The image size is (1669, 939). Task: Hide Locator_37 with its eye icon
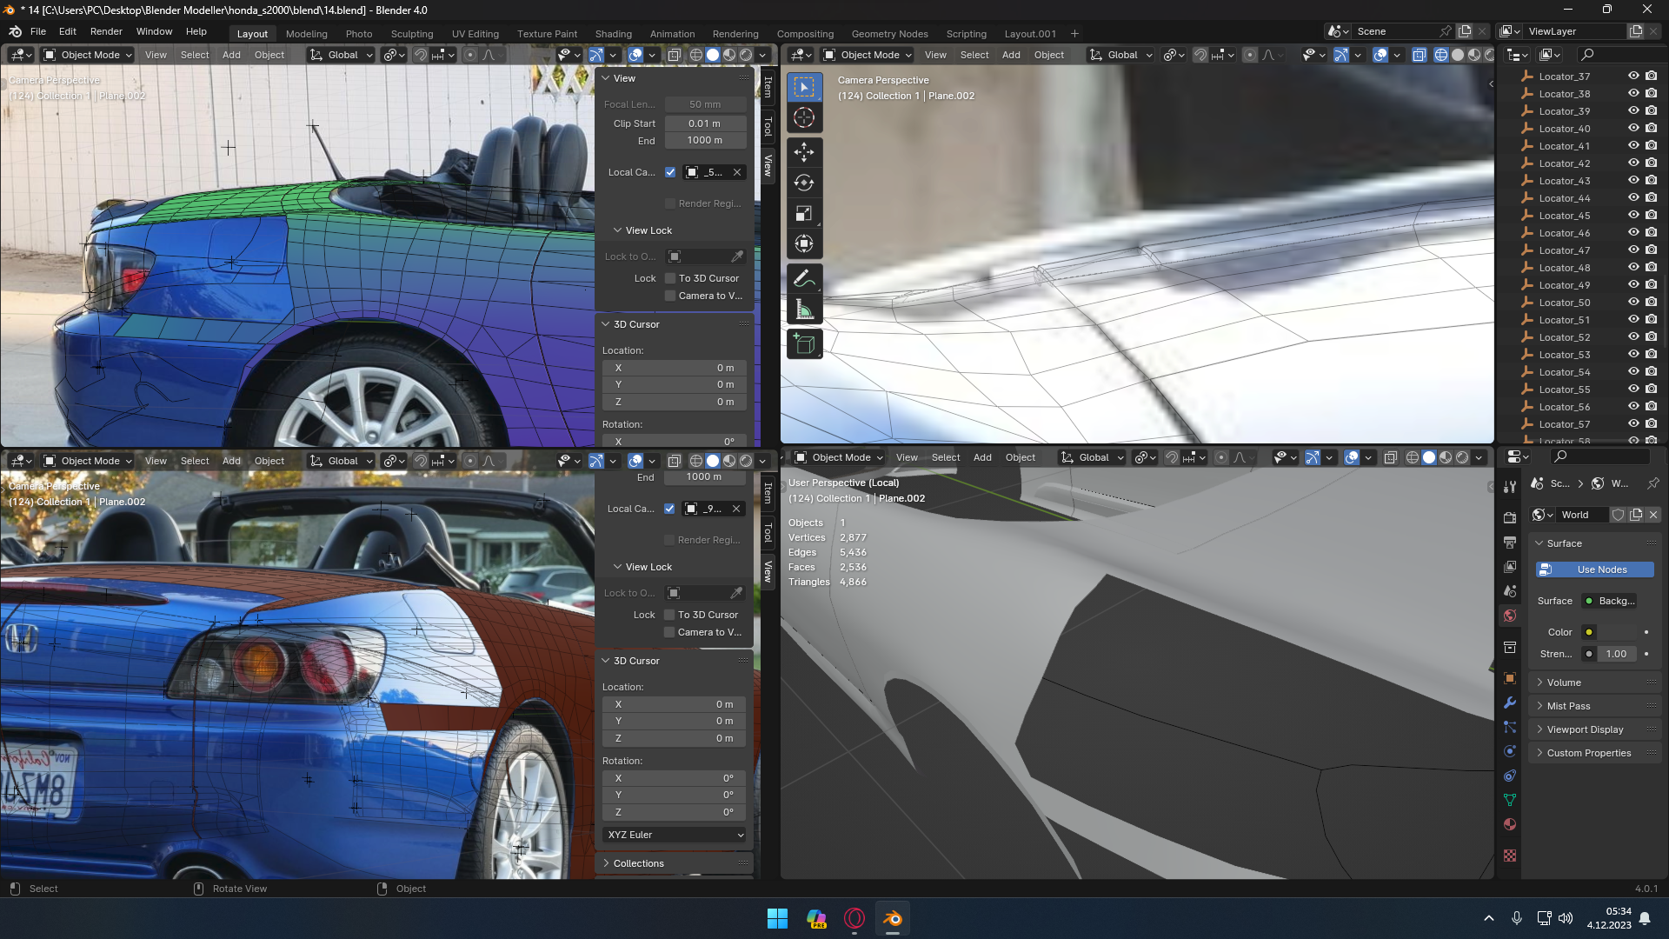coord(1633,77)
